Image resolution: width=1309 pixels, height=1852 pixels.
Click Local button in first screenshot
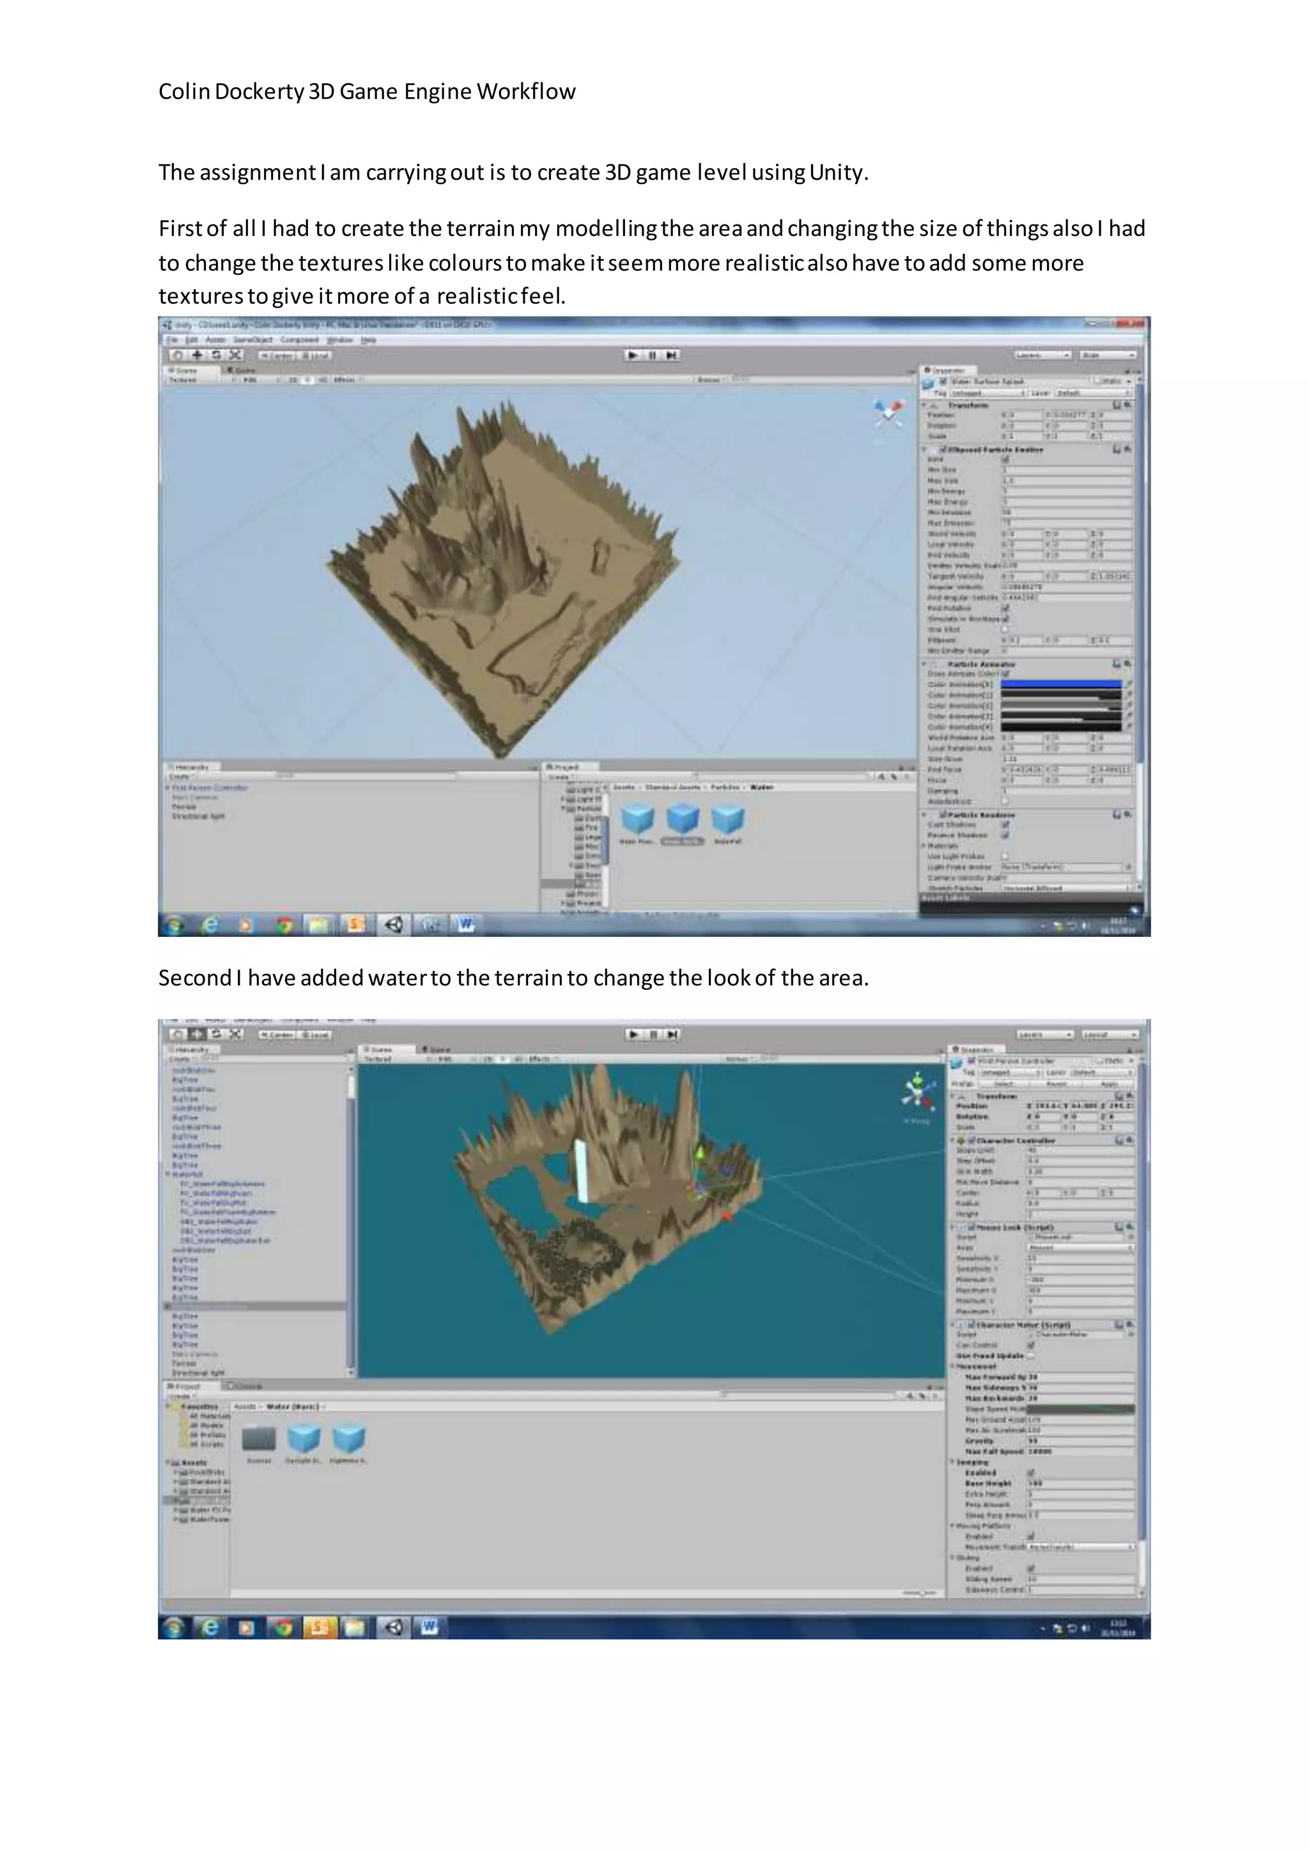pos(316,355)
